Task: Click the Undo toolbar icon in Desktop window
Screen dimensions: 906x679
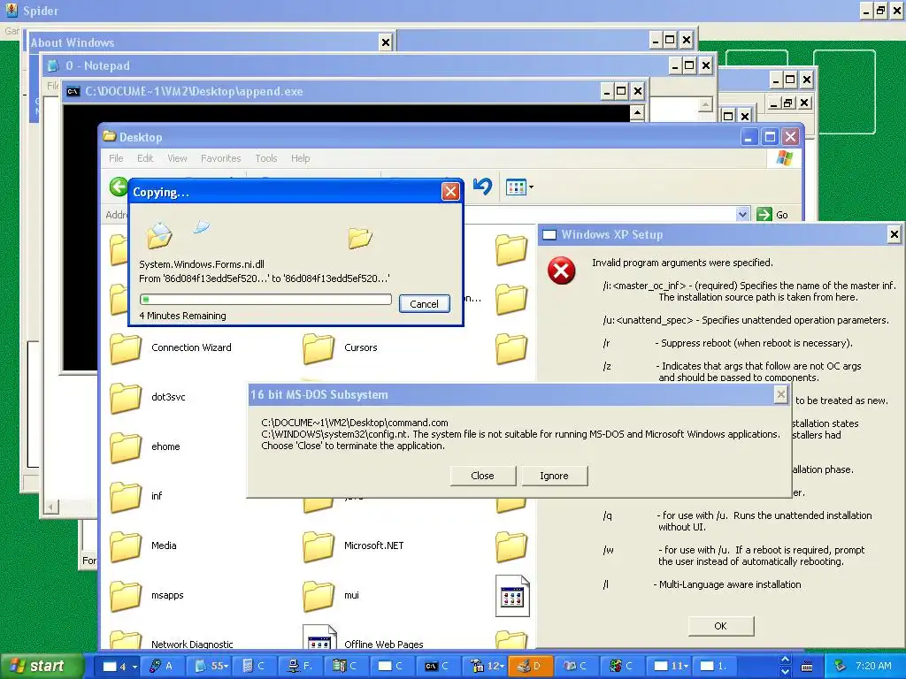Action: [x=482, y=186]
